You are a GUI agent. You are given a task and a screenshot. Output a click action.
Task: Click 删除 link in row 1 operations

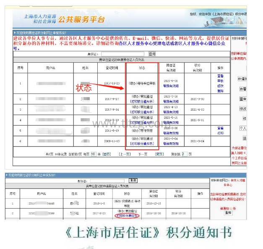click(x=220, y=90)
